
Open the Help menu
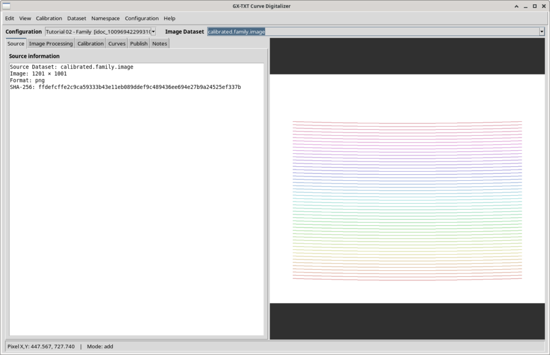click(169, 18)
